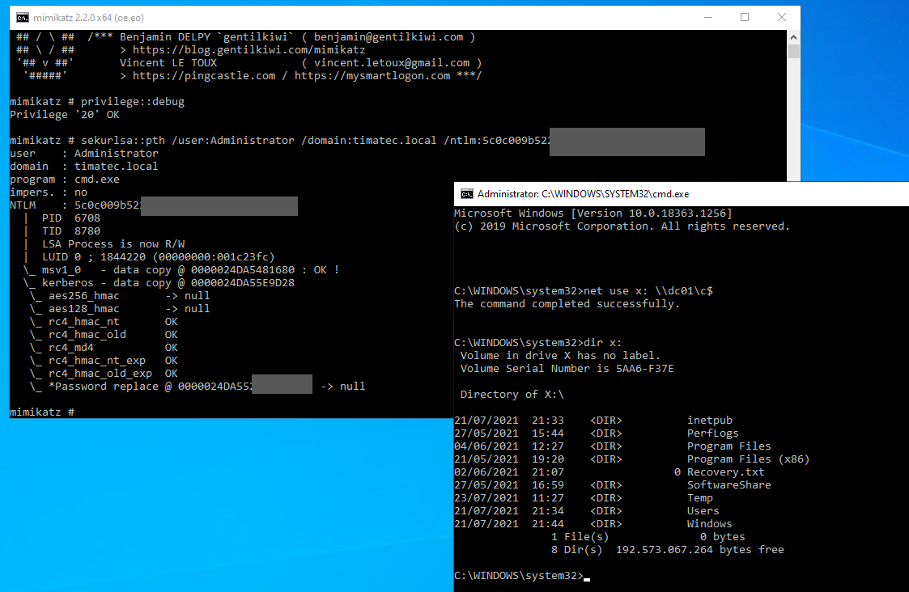
Task: Click the 'msv1_0 - data copy' line
Action: [181, 270]
